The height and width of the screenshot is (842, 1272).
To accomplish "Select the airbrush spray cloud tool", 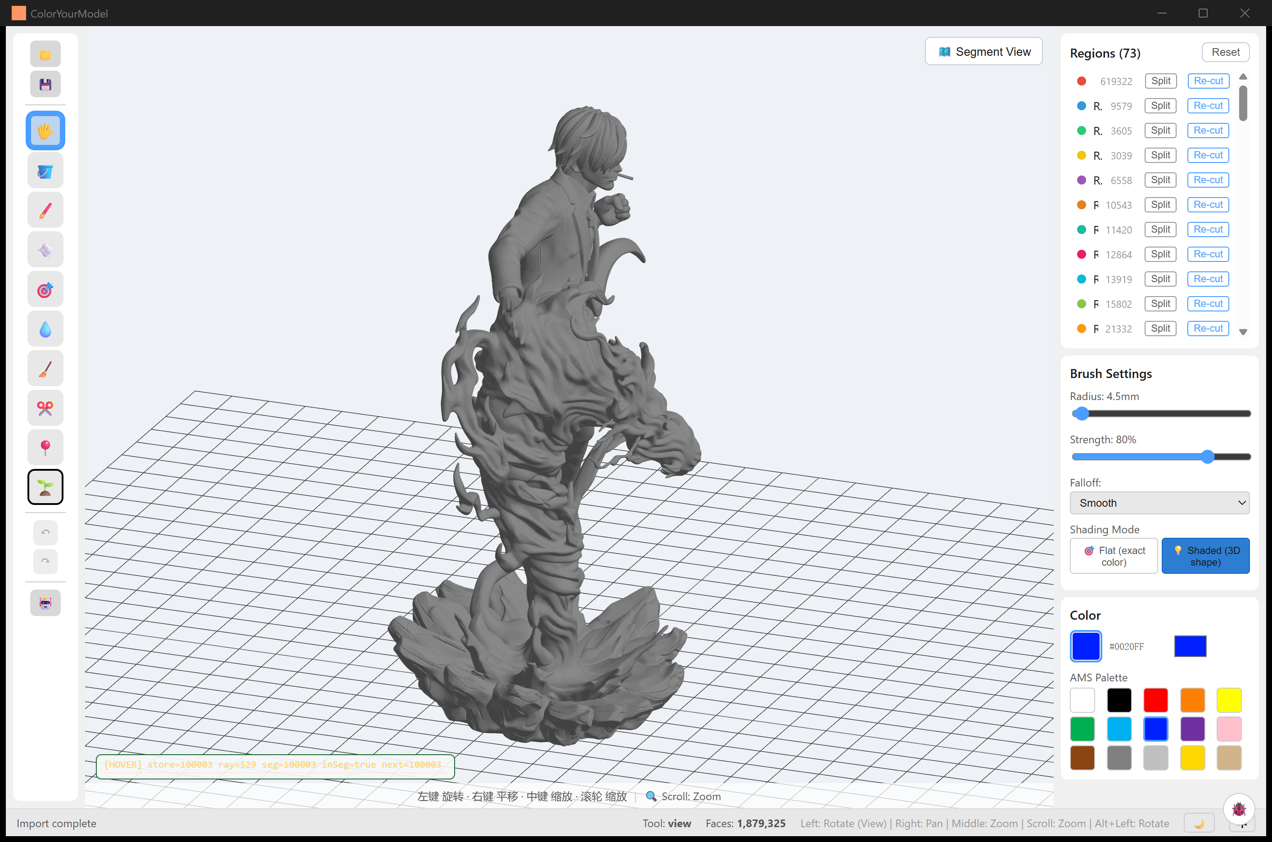I will (x=45, y=250).
